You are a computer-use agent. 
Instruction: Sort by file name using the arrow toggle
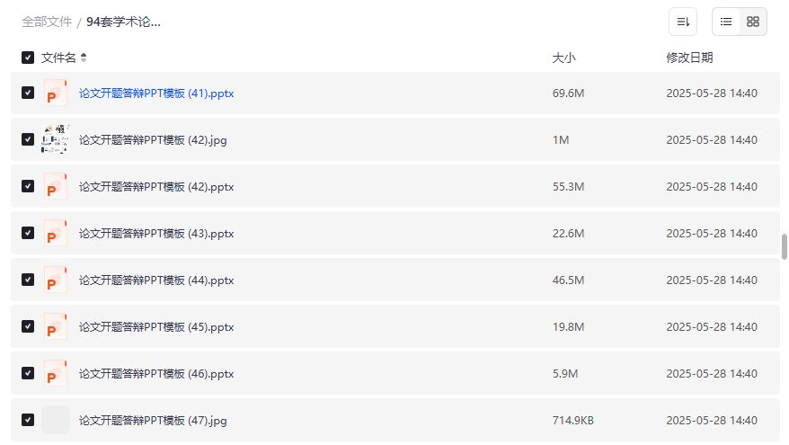(x=84, y=58)
